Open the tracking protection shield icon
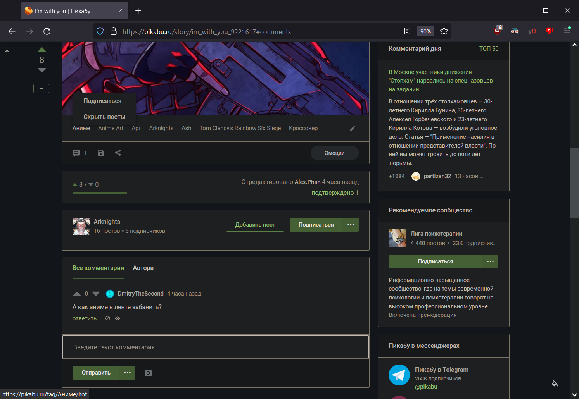Viewport: 579px width, 399px height. 100,31
